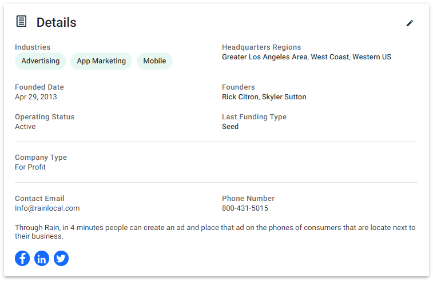The height and width of the screenshot is (282, 433).
Task: Click the Seed funding type link
Action: coord(230,127)
